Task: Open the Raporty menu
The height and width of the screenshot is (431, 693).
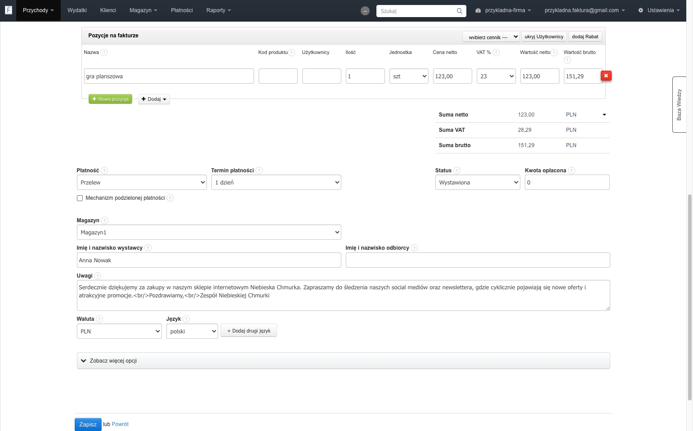Action: (219, 10)
